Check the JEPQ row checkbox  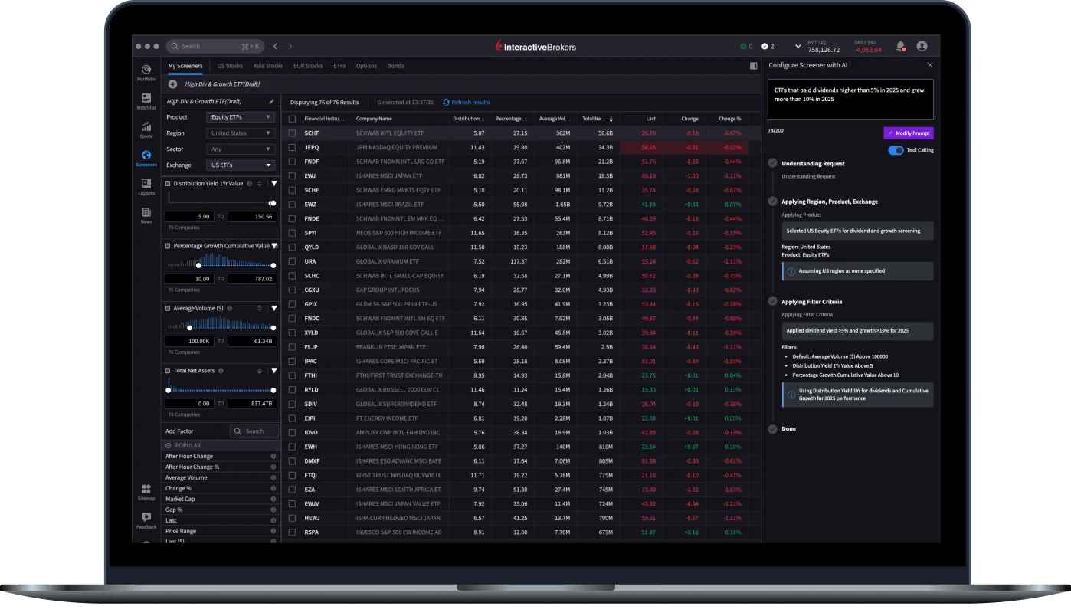292,147
